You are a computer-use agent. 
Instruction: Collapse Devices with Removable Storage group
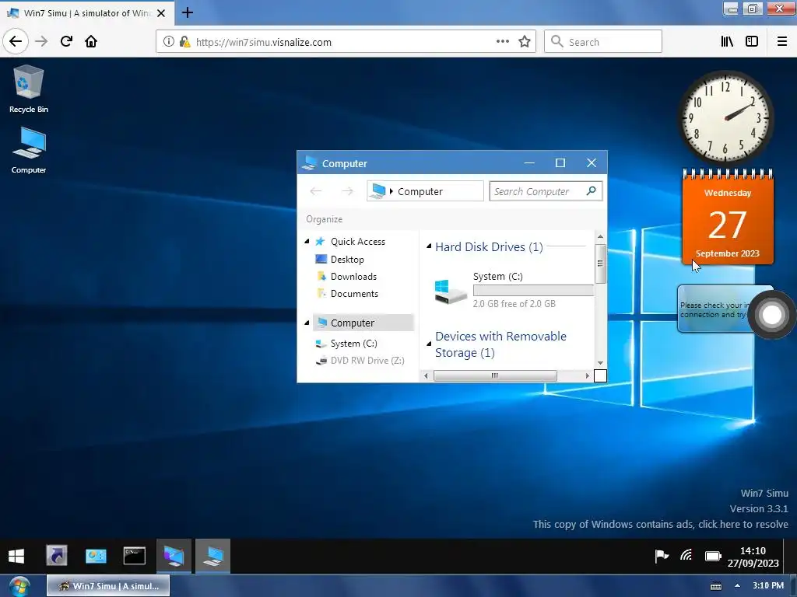tap(429, 344)
